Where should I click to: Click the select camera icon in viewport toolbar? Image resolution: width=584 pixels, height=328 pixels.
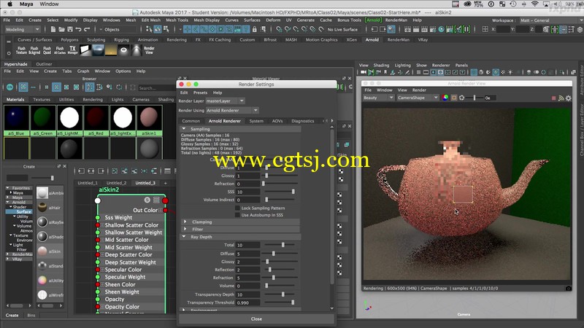click(364, 72)
